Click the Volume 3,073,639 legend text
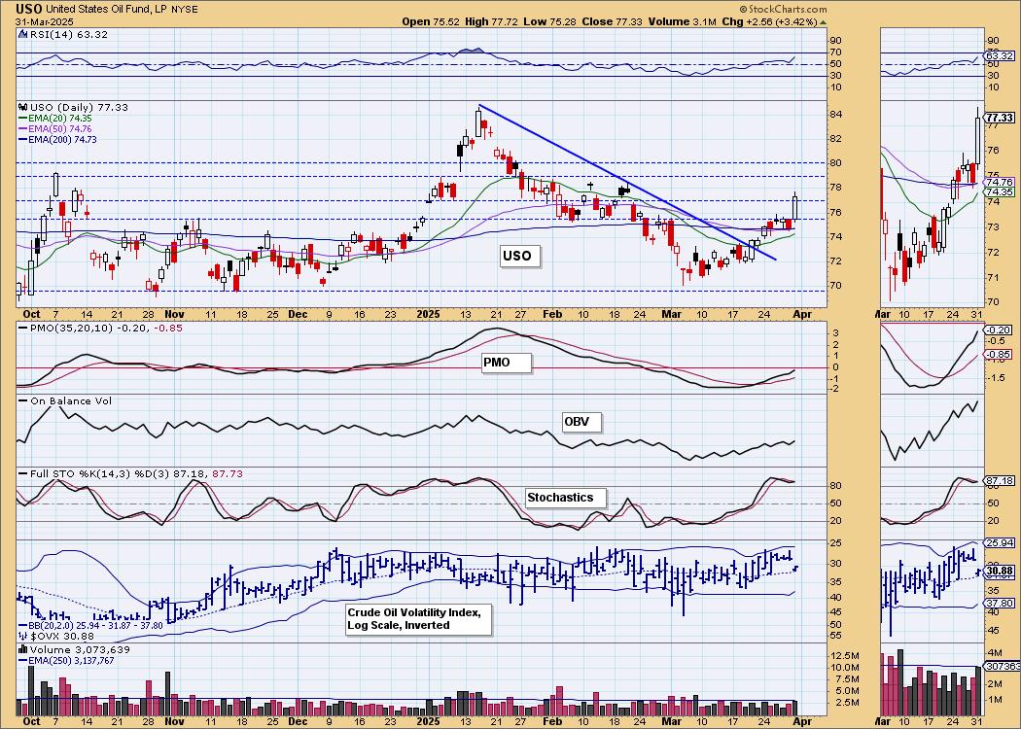Screen dimensions: 1021x729 tap(80, 649)
